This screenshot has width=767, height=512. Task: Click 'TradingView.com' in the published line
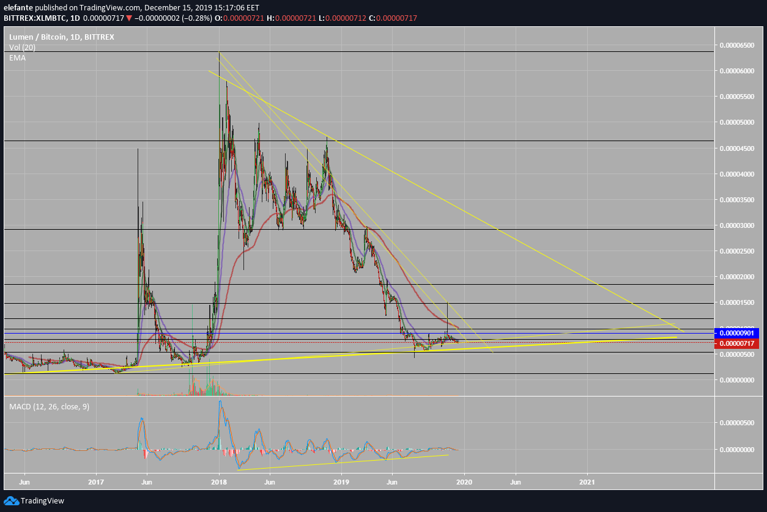tap(111, 8)
